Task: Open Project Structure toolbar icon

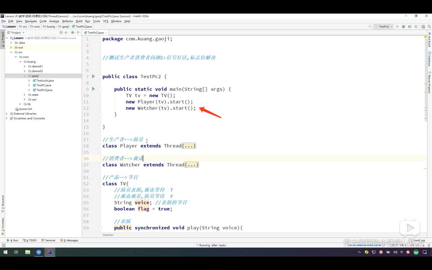Action: (423, 27)
